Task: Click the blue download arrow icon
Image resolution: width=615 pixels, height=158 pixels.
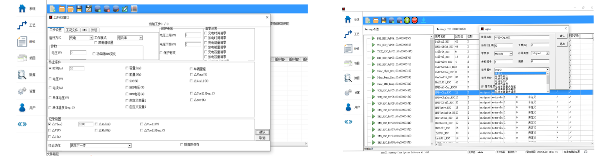Action: tap(423, 20)
